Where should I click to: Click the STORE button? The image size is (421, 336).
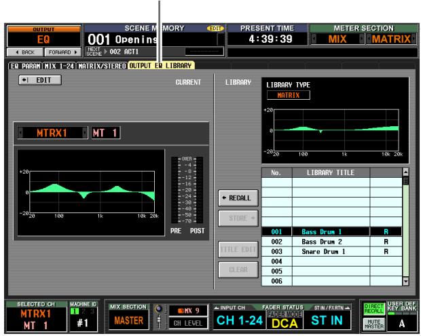[x=238, y=218]
